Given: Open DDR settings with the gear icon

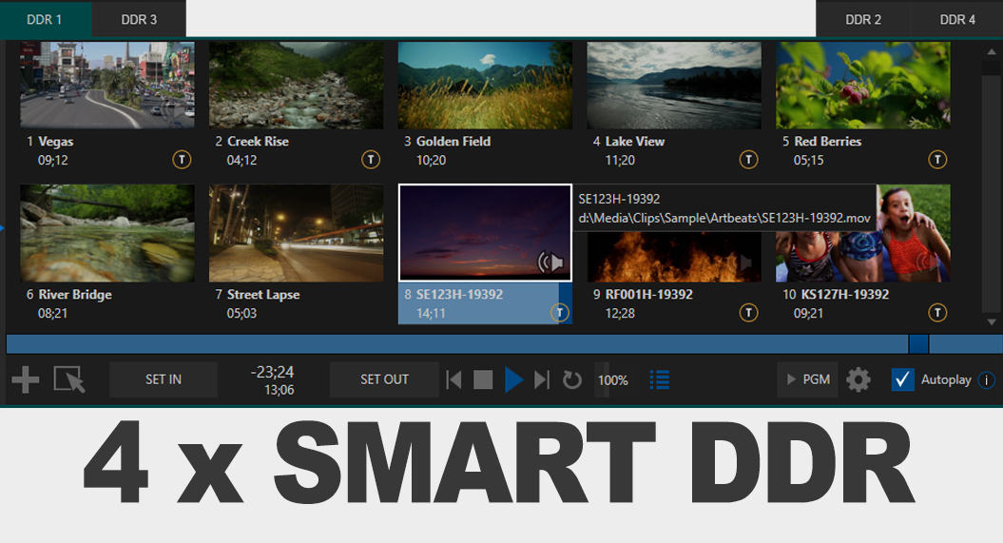Looking at the screenshot, I should point(858,380).
